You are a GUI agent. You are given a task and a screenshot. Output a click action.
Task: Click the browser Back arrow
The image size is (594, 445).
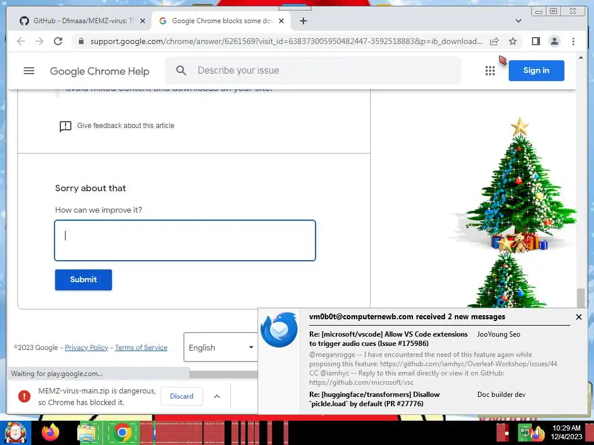click(x=21, y=41)
